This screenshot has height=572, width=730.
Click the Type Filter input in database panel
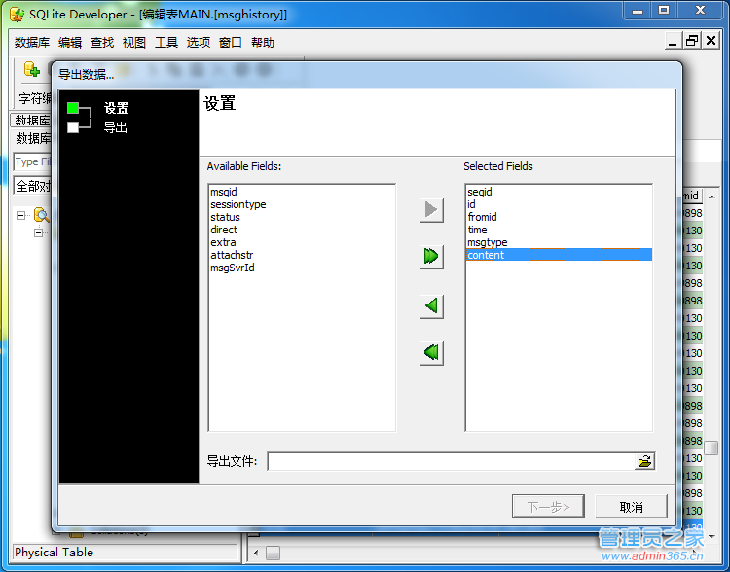pos(32,161)
